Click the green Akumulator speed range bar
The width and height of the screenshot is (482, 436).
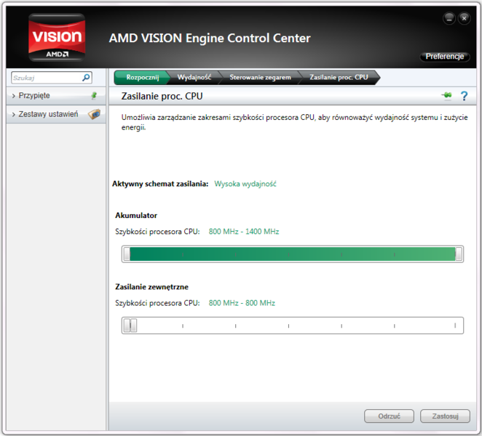(x=293, y=254)
